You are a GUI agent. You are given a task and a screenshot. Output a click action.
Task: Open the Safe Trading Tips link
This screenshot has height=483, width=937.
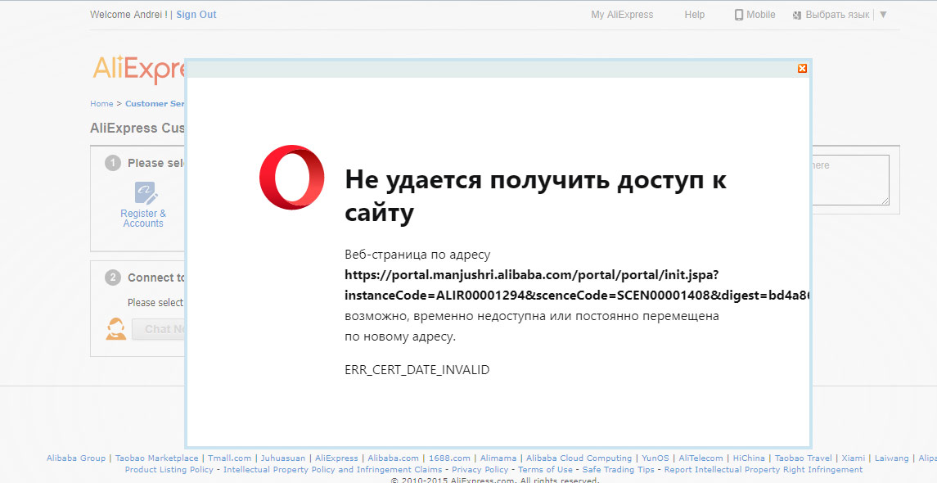619,469
